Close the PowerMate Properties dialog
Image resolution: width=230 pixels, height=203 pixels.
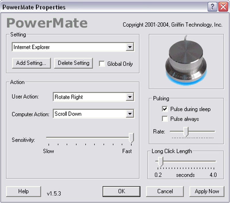tap(223, 7)
